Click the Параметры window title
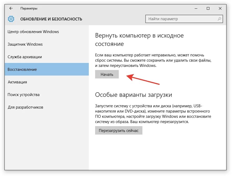 29,8
